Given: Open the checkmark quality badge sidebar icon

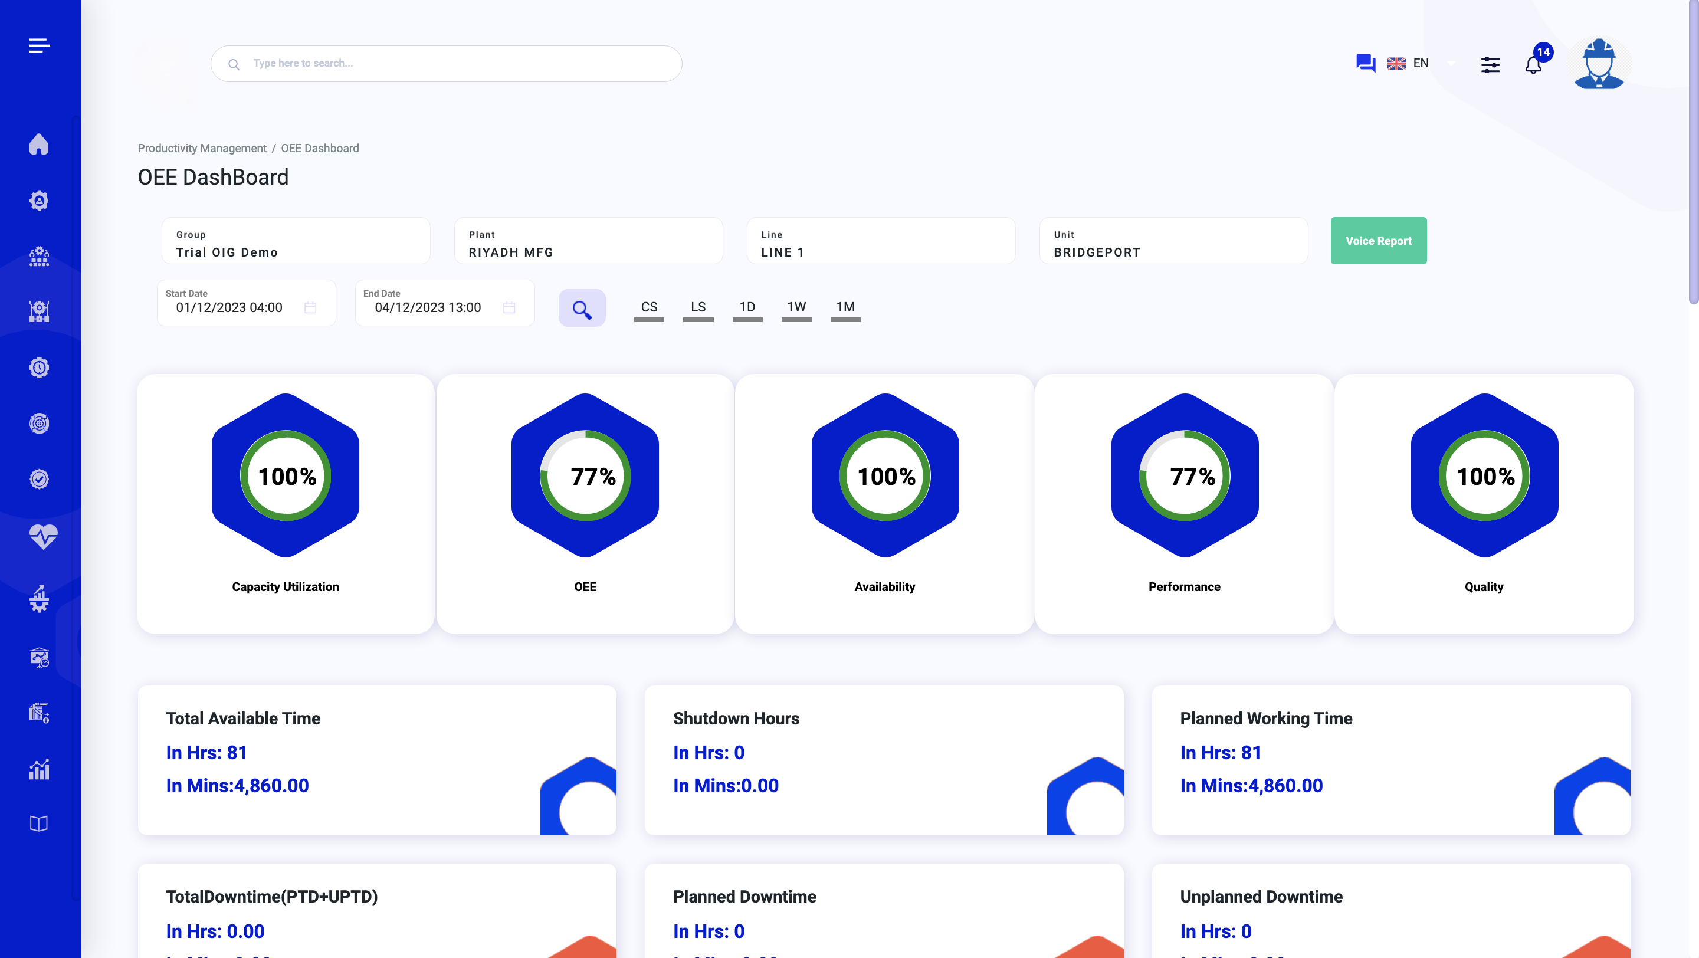Looking at the screenshot, I should point(39,480).
